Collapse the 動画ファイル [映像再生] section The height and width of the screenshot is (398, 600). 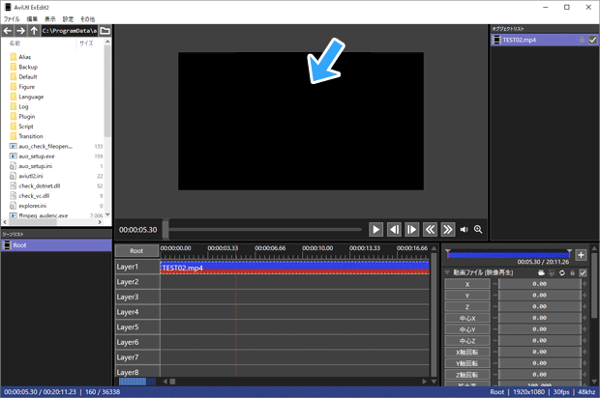447,273
